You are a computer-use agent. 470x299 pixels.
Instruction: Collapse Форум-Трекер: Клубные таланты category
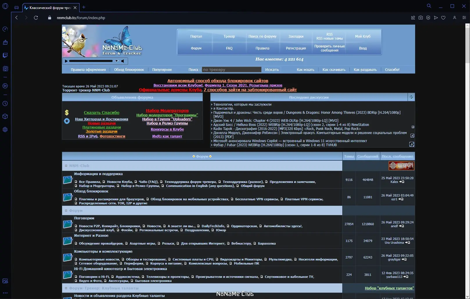[66, 288]
